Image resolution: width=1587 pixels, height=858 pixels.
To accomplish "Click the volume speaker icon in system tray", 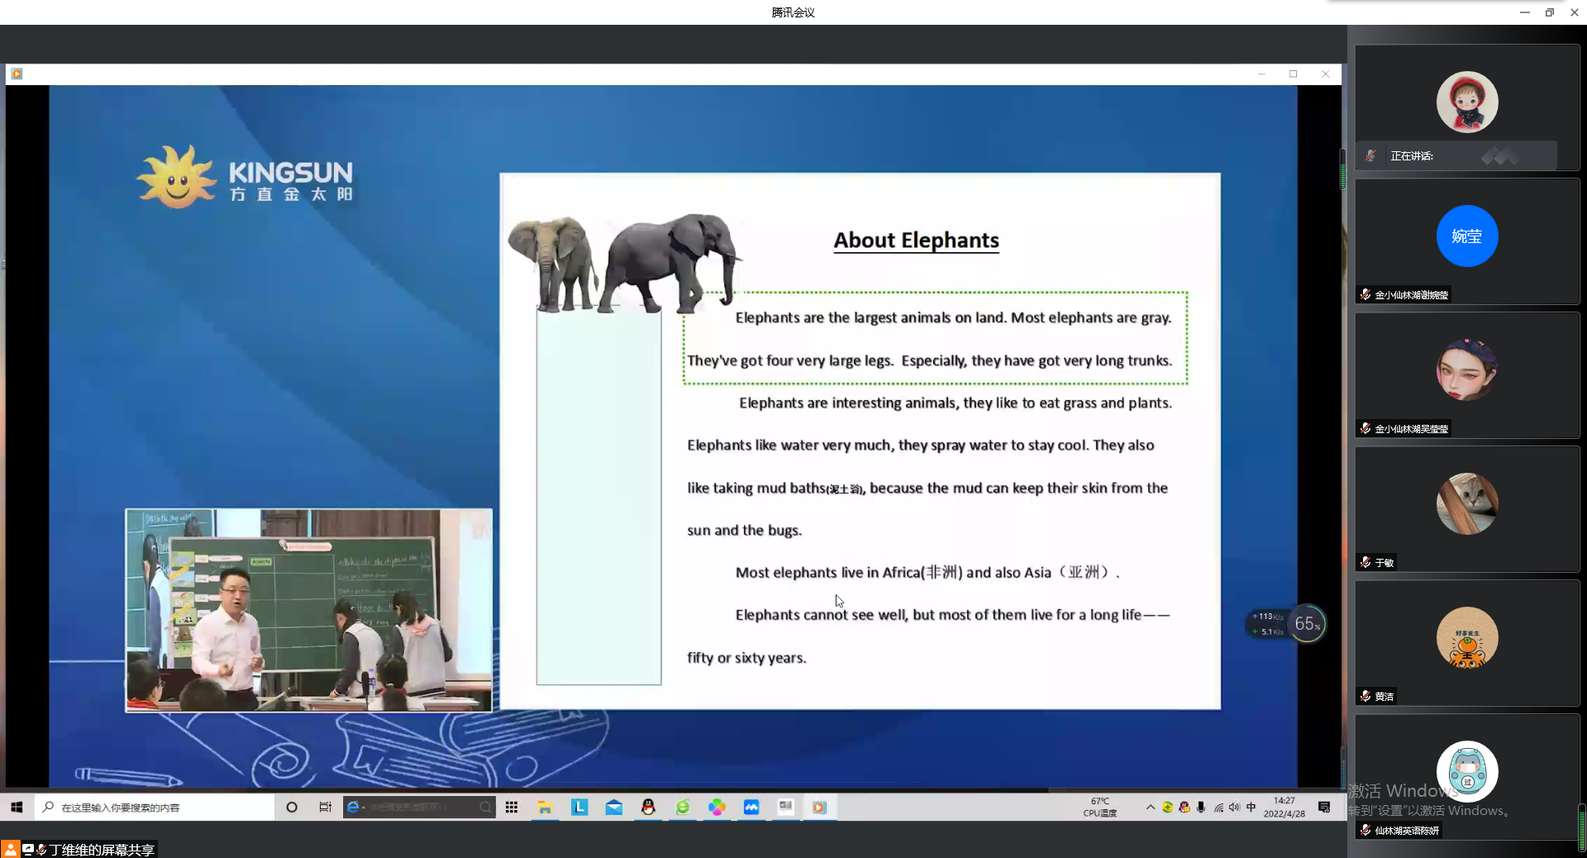I will (1234, 807).
